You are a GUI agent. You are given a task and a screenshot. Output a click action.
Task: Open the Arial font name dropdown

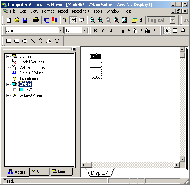[x=60, y=30]
